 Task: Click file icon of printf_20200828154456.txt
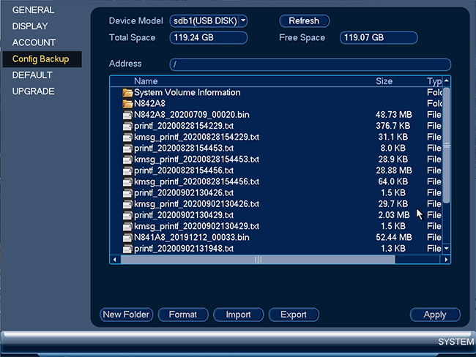(x=127, y=170)
